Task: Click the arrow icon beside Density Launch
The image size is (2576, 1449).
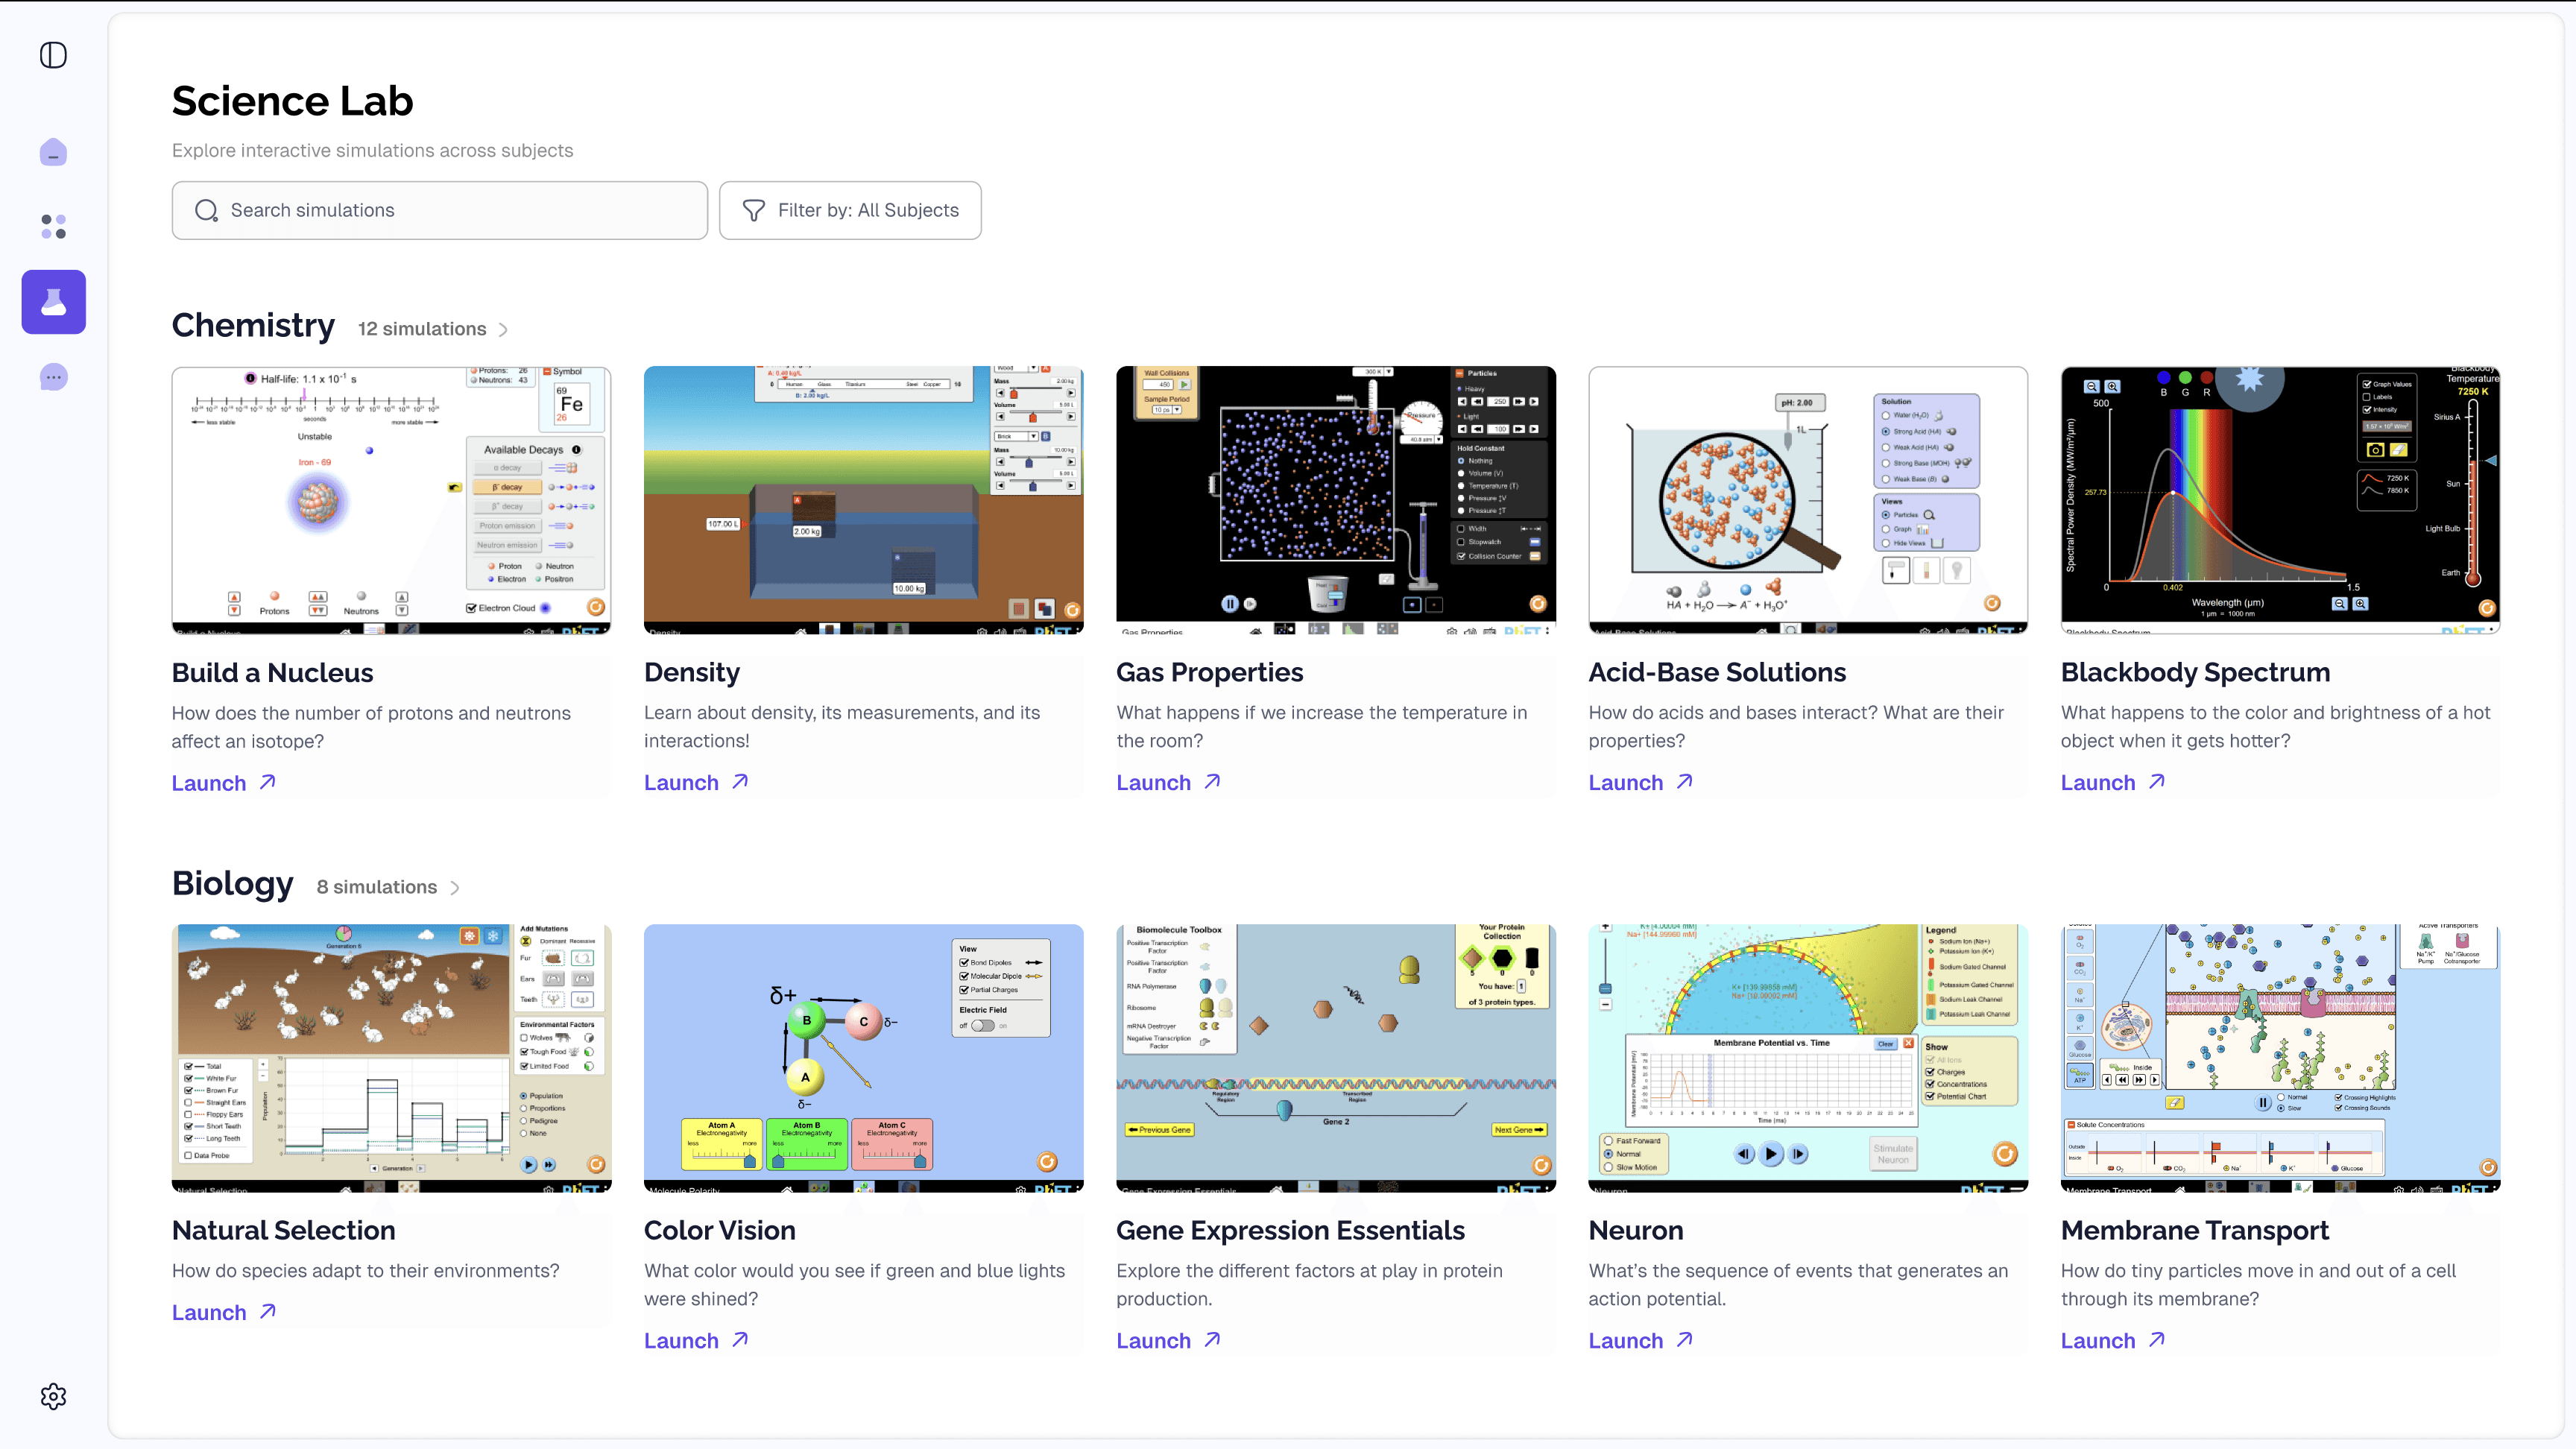Action: [x=740, y=781]
